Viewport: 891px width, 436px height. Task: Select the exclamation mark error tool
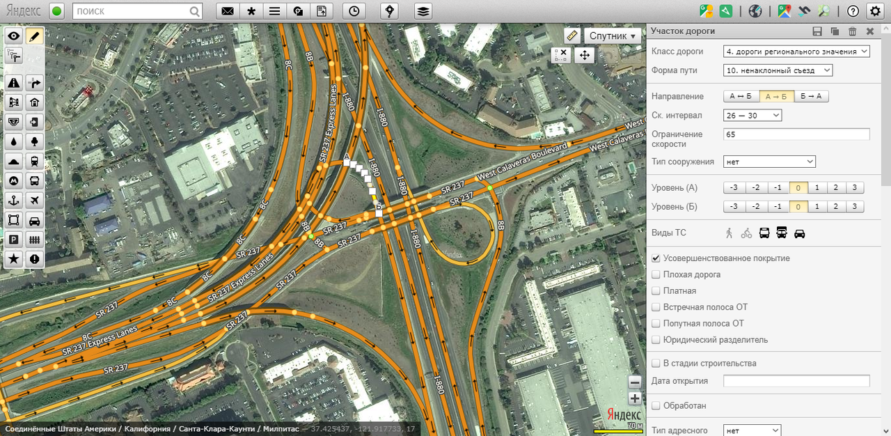(34, 259)
